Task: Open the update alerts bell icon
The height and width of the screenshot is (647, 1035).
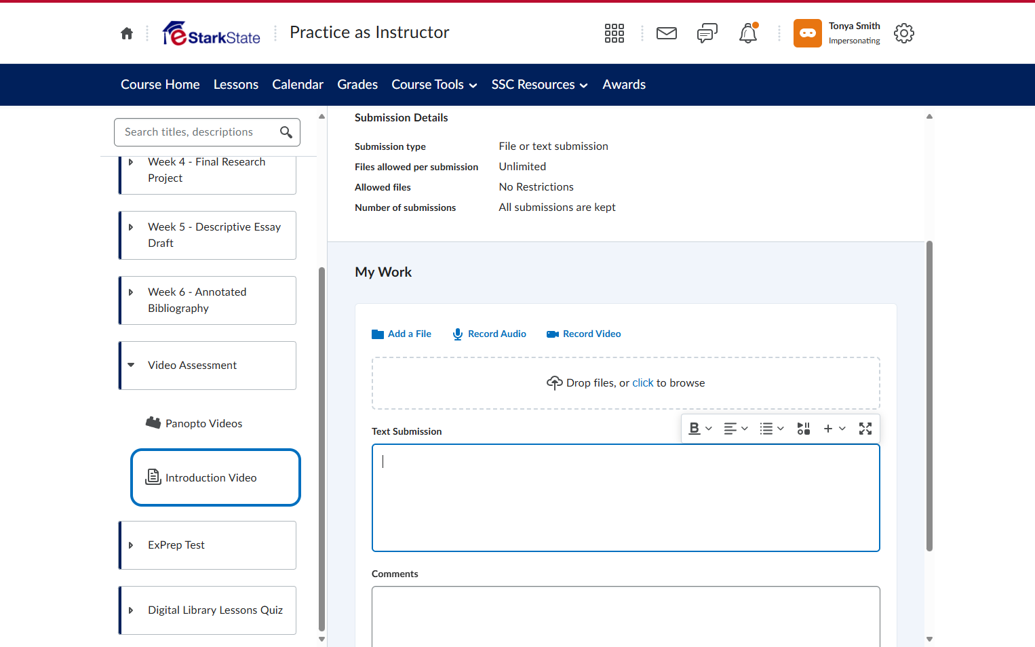Action: pyautogui.click(x=748, y=33)
